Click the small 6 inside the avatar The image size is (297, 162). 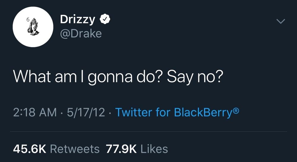[27, 20]
